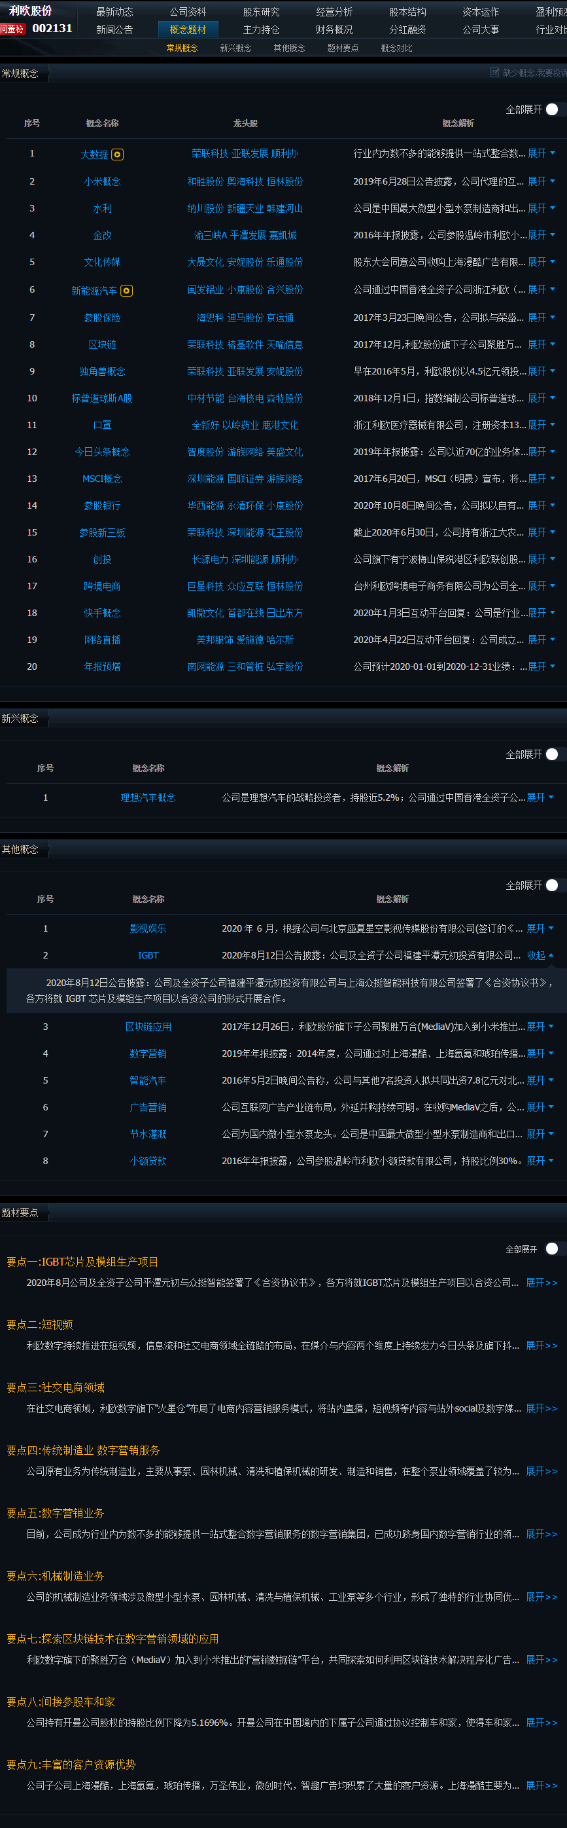The image size is (567, 1828).
Task: Expand 要点五 数字营销业务
Action: click(x=541, y=1534)
